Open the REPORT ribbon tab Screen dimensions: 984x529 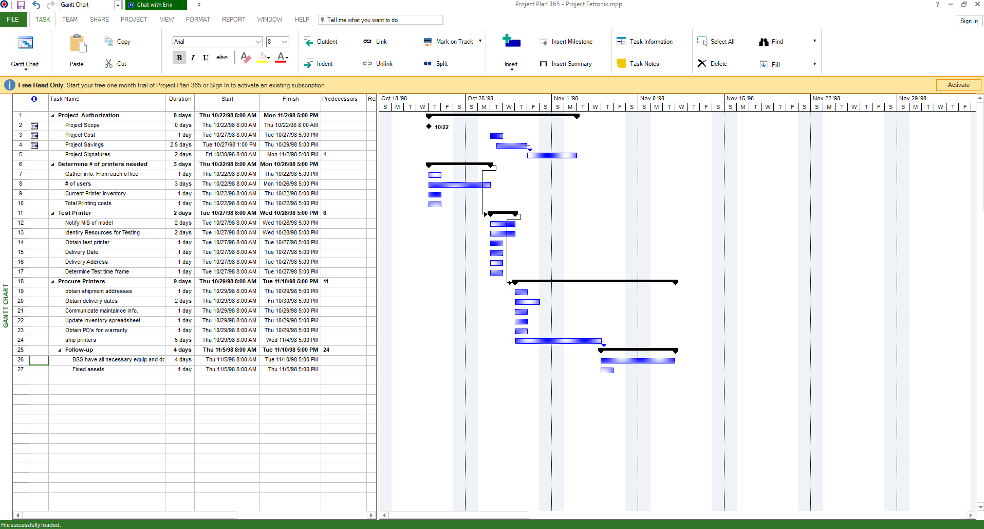(233, 20)
